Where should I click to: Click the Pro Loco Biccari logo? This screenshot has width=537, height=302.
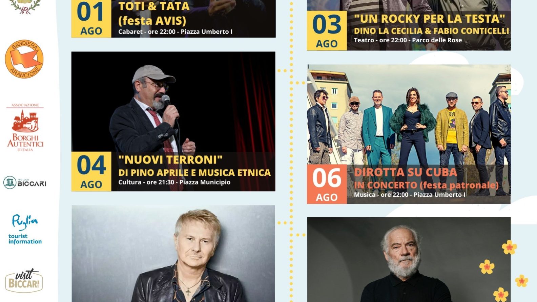(25, 182)
